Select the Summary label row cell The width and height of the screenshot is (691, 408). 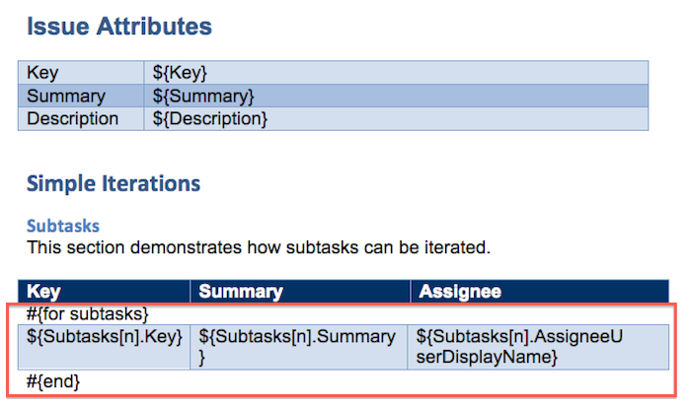point(81,96)
